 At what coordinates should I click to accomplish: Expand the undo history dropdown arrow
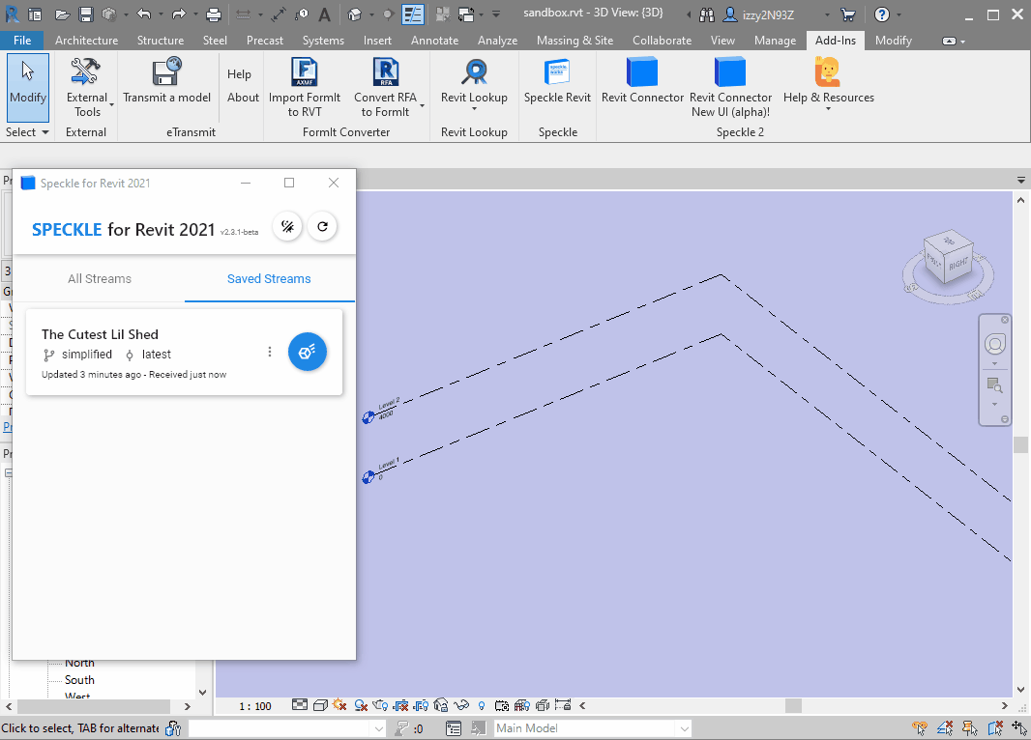161,14
